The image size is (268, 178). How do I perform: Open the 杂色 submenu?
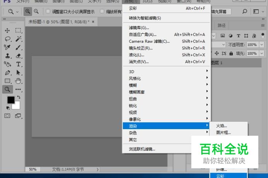(167, 133)
